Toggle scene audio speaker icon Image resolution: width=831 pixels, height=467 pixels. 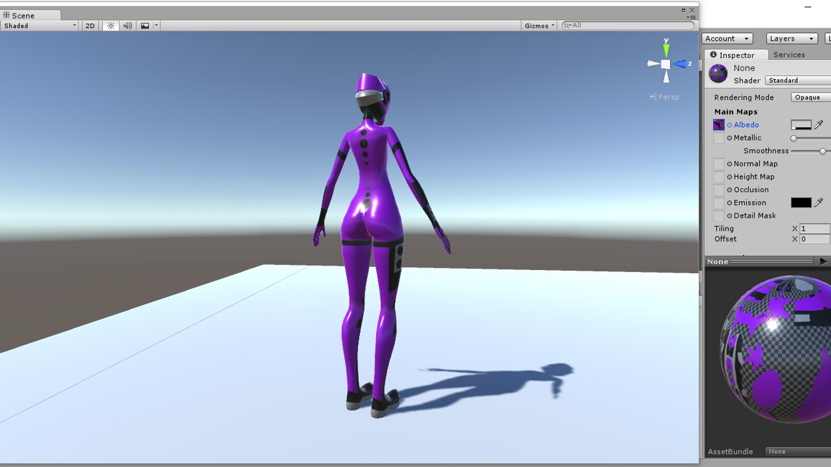[127, 26]
